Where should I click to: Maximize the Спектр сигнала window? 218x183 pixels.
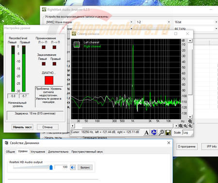click(x=176, y=34)
